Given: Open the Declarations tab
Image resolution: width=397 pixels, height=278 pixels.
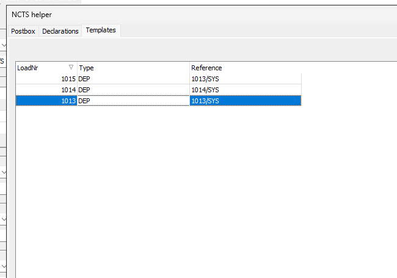Looking at the screenshot, I should coord(60,31).
